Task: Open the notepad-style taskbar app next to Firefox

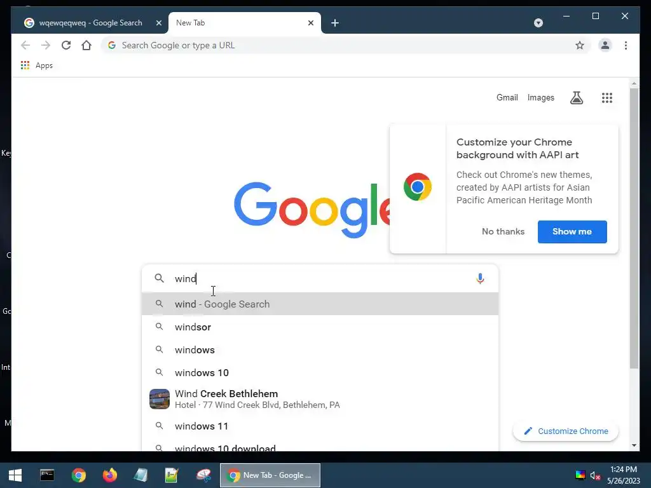Action: (x=140, y=475)
